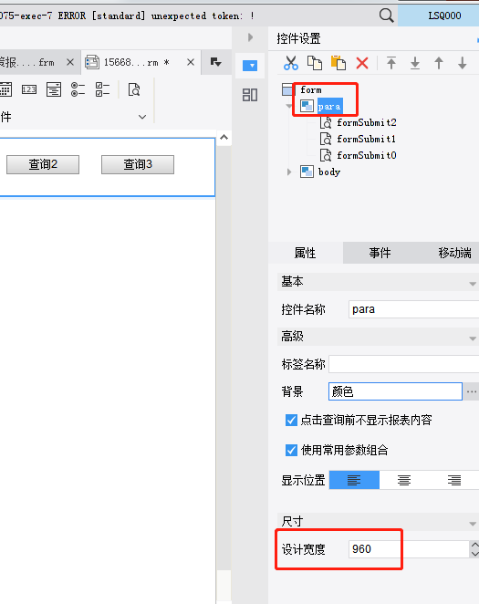This screenshot has height=604, width=479.
Task: Set display position to left align
Action: [354, 480]
